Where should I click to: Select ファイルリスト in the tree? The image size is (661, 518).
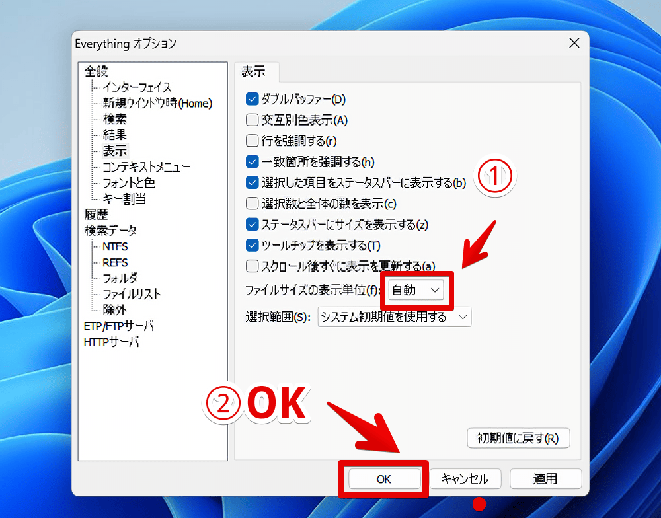coord(132,294)
